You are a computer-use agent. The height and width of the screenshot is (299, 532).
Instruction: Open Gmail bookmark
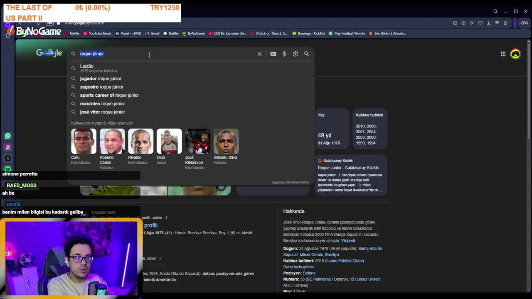click(152, 33)
